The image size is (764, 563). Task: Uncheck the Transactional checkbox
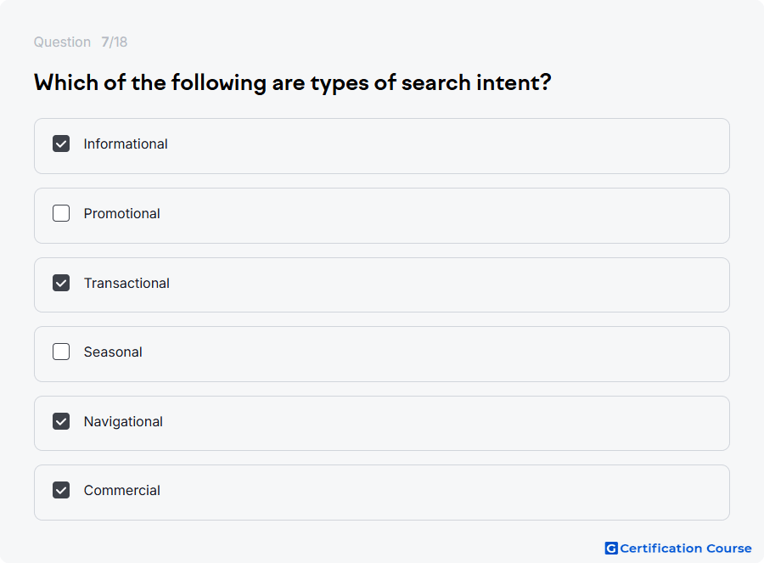pos(61,283)
